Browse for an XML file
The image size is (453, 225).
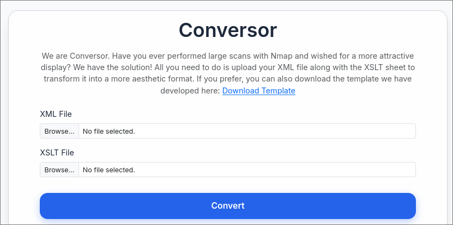click(x=59, y=131)
